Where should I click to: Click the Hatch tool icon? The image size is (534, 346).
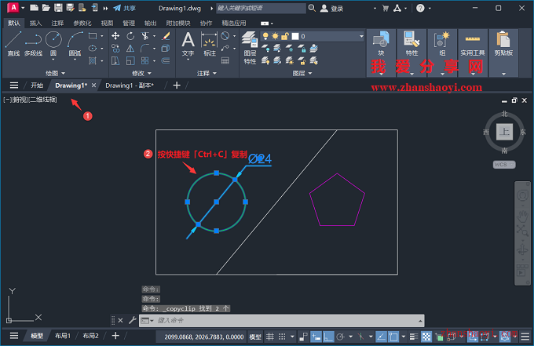click(x=93, y=61)
